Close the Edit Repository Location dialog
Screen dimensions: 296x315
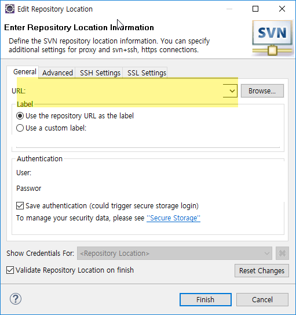pos(282,9)
